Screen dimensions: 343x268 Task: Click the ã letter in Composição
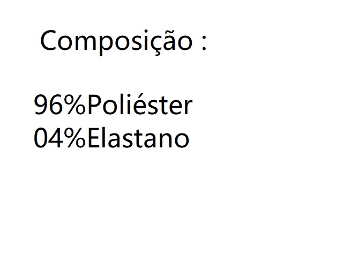[x=170, y=41]
